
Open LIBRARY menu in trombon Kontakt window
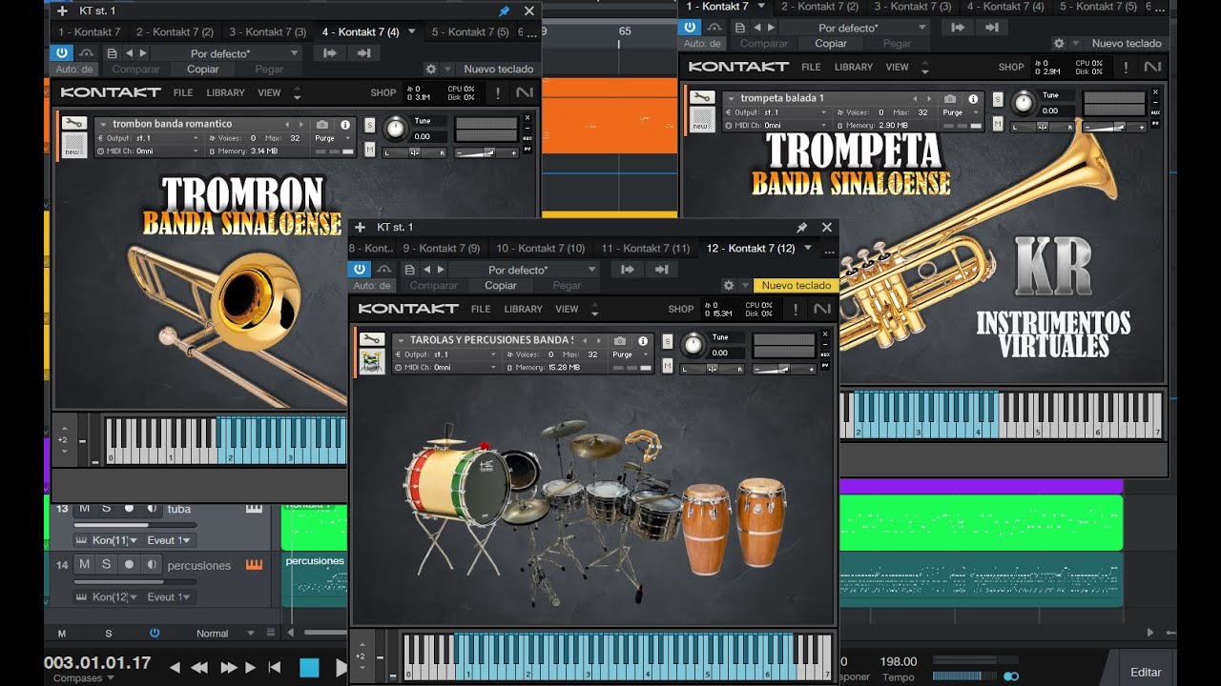226,92
